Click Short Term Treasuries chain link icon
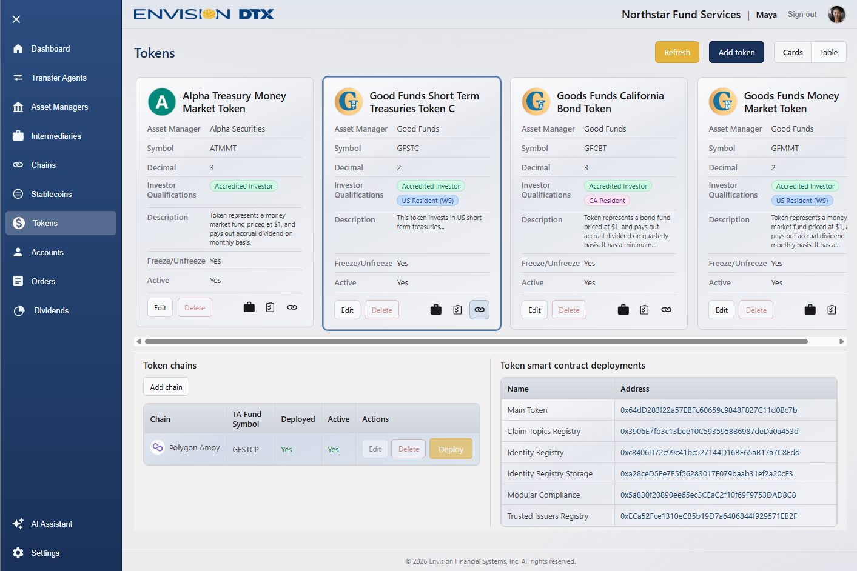Image resolution: width=857 pixels, height=571 pixels. (x=479, y=310)
